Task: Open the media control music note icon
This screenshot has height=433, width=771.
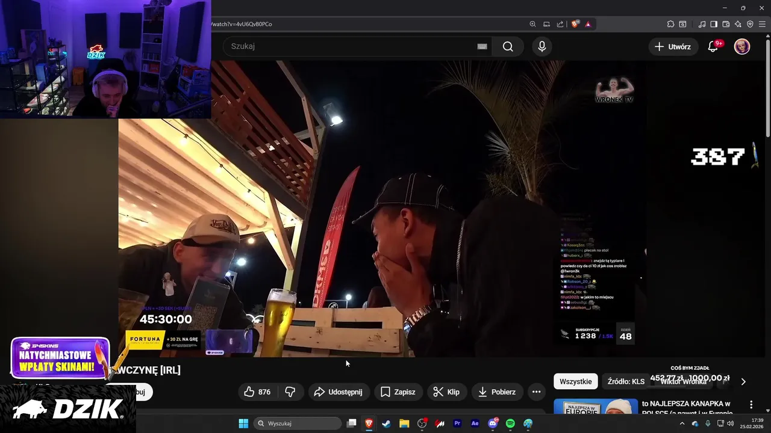Action: [x=702, y=24]
